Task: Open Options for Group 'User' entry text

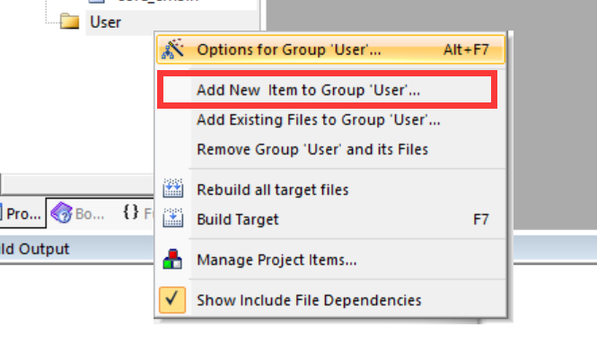Action: tap(288, 49)
